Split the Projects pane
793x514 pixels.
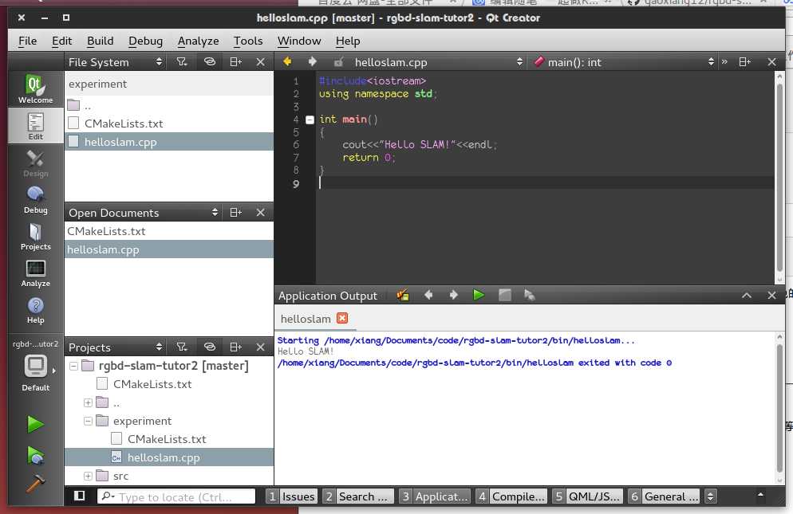(235, 347)
